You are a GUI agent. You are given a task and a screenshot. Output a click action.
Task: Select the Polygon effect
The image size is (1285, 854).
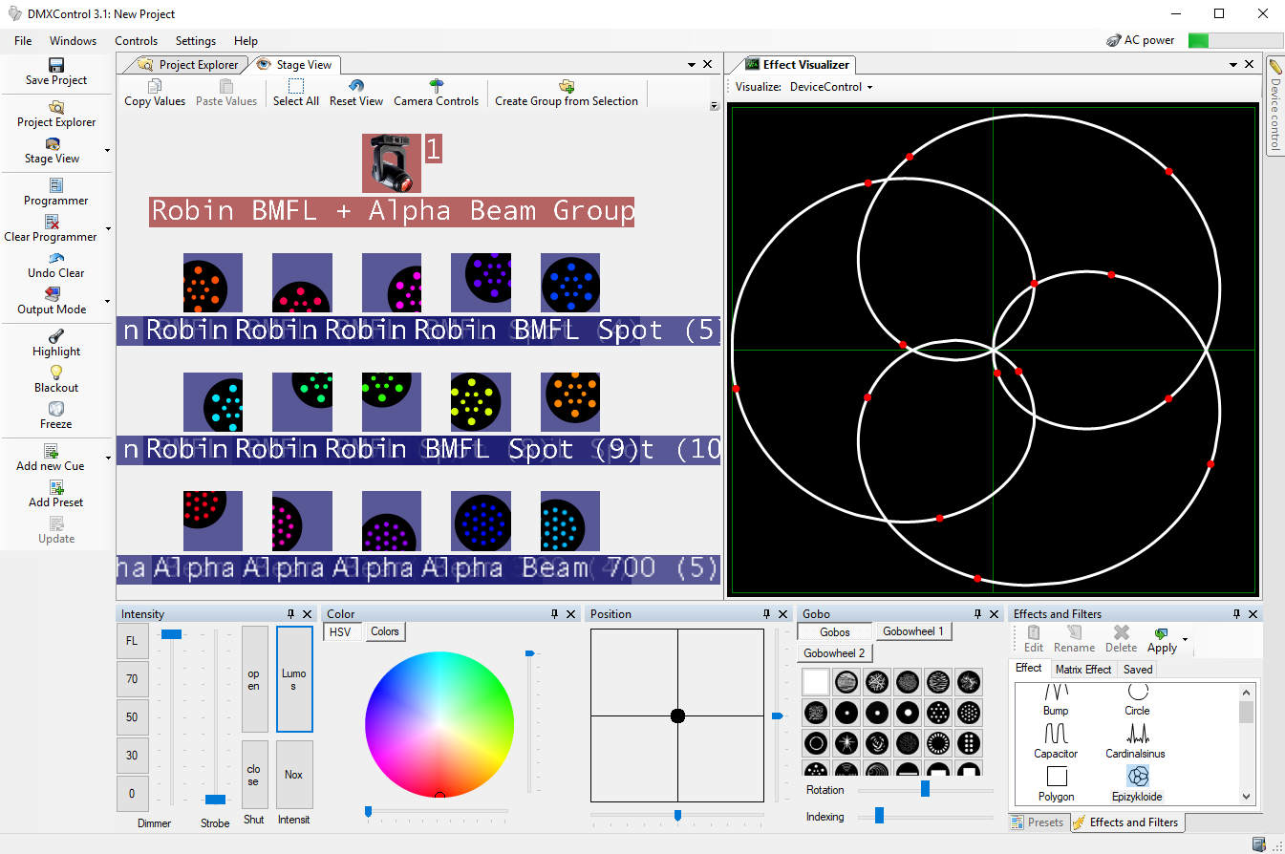pos(1057,782)
